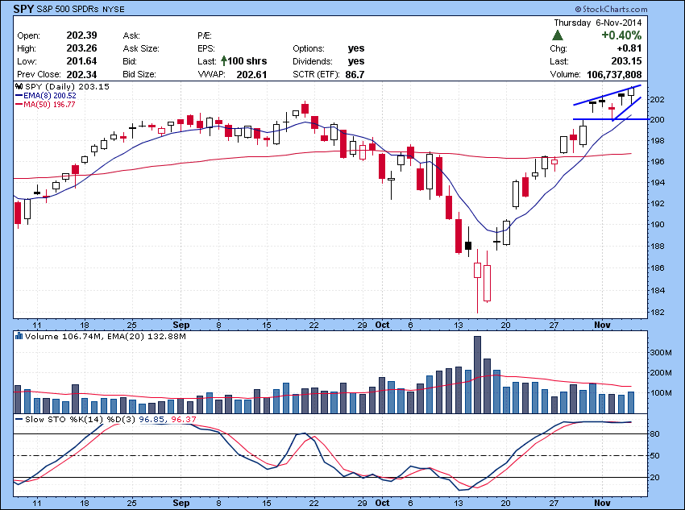
Task: Click the 100M volume axis label
Action: tap(662, 392)
